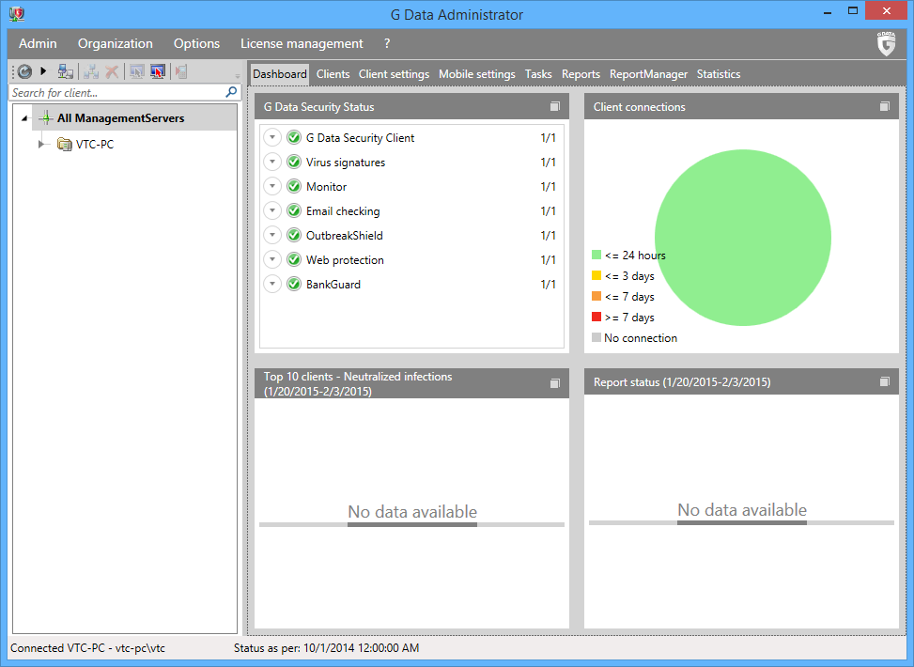This screenshot has height=667, width=914.
Task: Switch to the Client settings tab
Action: (394, 74)
